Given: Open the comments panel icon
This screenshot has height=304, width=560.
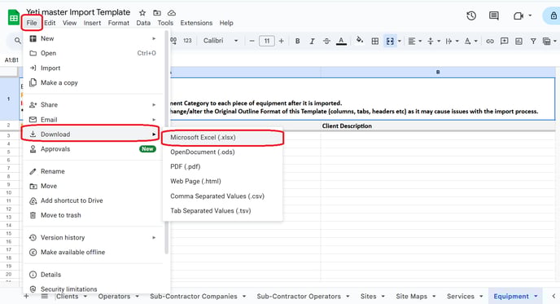Looking at the screenshot, I should pyautogui.click(x=494, y=15).
